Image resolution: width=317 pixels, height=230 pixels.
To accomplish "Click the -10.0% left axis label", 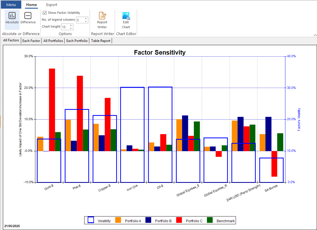I will [x=28, y=182].
